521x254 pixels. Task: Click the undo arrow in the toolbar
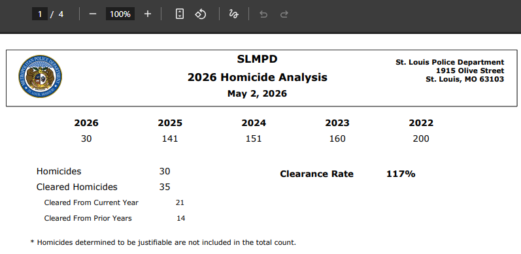[x=263, y=14]
